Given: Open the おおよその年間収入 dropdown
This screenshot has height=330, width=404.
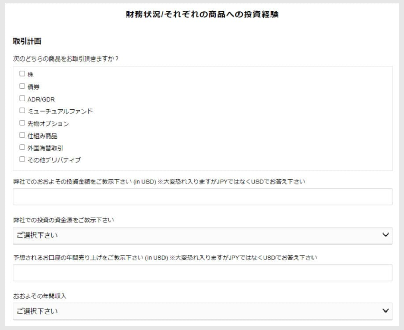Looking at the screenshot, I should point(203,311).
